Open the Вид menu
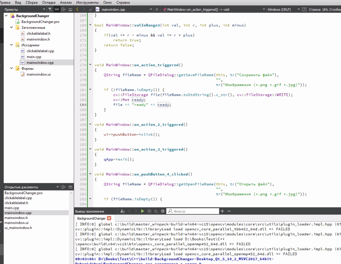 18,3
